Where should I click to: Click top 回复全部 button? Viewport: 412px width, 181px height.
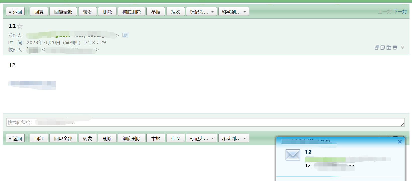coord(63,12)
